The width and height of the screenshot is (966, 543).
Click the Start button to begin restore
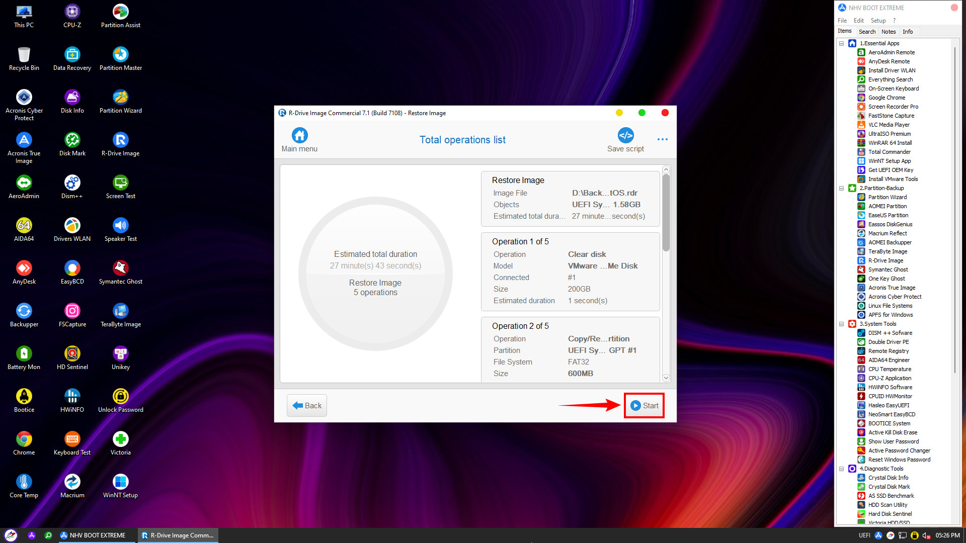(x=644, y=405)
